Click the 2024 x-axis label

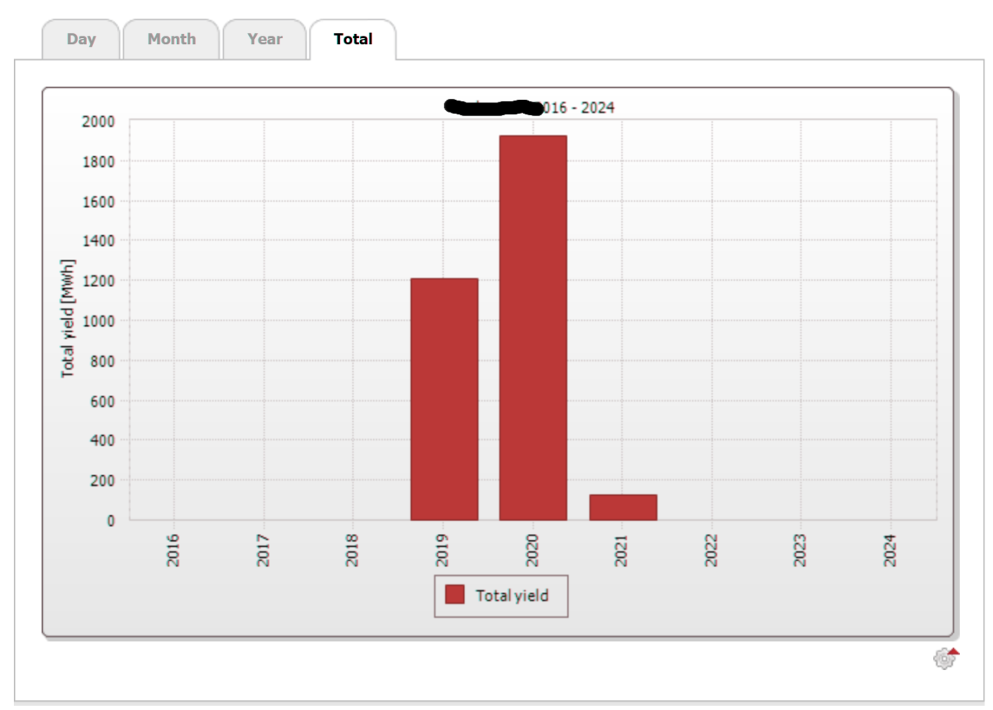point(891,549)
